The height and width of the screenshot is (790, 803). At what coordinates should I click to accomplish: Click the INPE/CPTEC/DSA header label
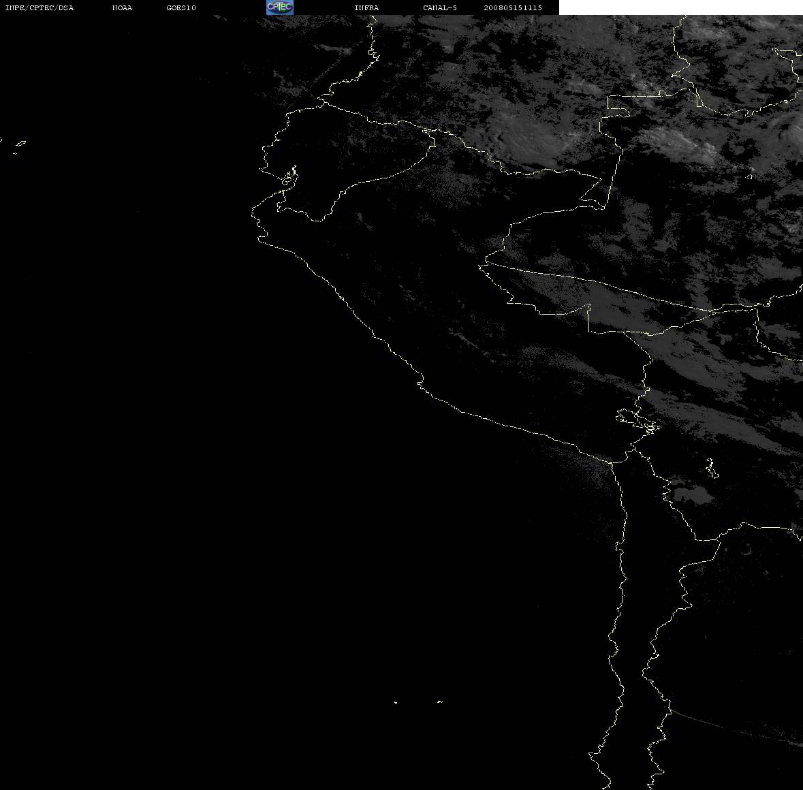39,7
